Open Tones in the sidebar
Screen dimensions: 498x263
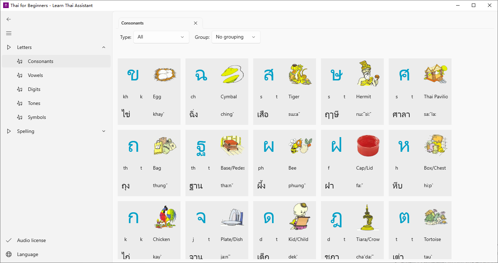[x=56, y=103]
